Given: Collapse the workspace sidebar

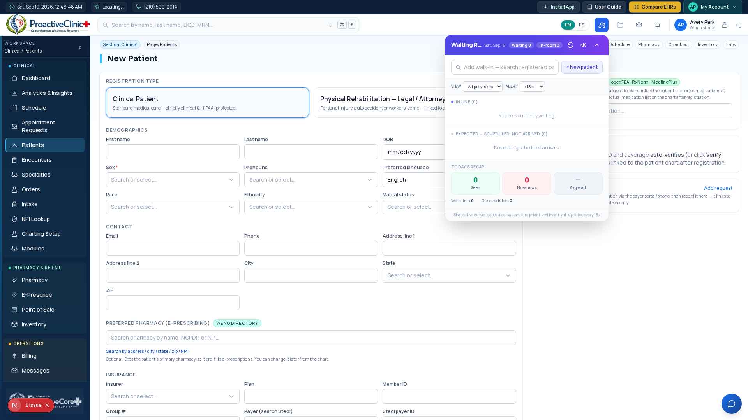Looking at the screenshot, I should click(80, 47).
